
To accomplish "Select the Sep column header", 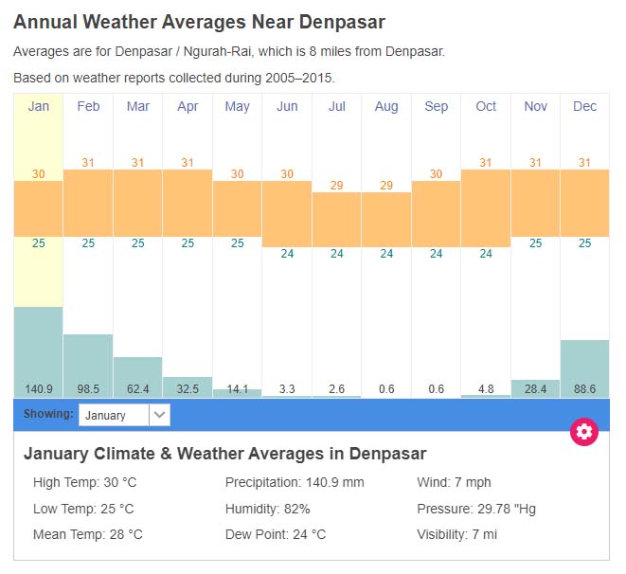I will pos(437,106).
